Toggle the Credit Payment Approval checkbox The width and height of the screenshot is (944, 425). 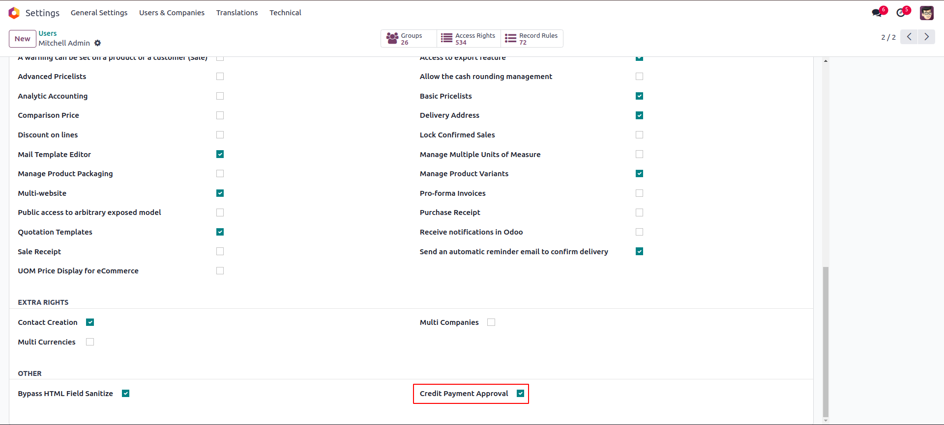(x=520, y=394)
